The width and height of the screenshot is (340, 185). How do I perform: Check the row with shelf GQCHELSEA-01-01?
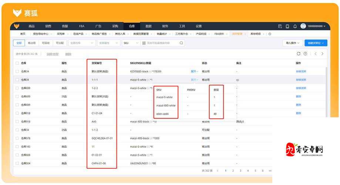tap(17, 138)
